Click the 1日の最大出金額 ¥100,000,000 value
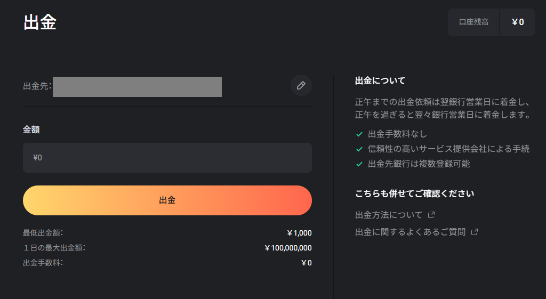Viewport: 546px width, 299px height. coord(288,248)
